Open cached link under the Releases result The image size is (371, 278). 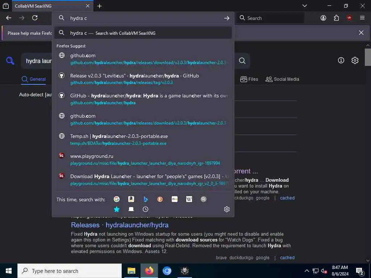[x=287, y=258]
